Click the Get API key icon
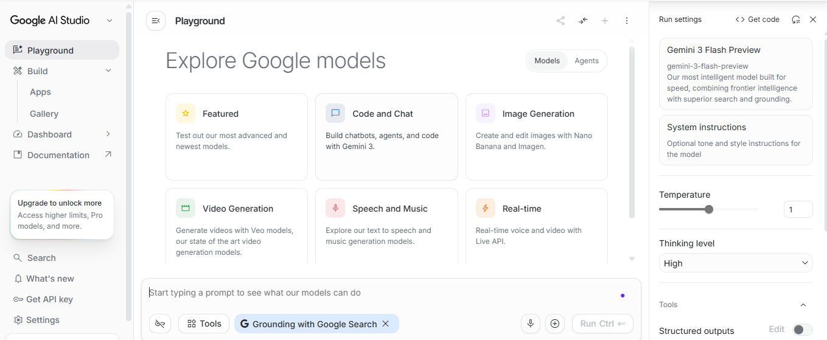Viewport: 827px width, 340px height. click(18, 299)
